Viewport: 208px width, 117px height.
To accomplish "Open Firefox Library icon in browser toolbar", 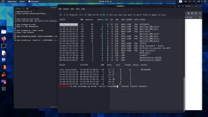I will pyautogui.click(x=188, y=13).
